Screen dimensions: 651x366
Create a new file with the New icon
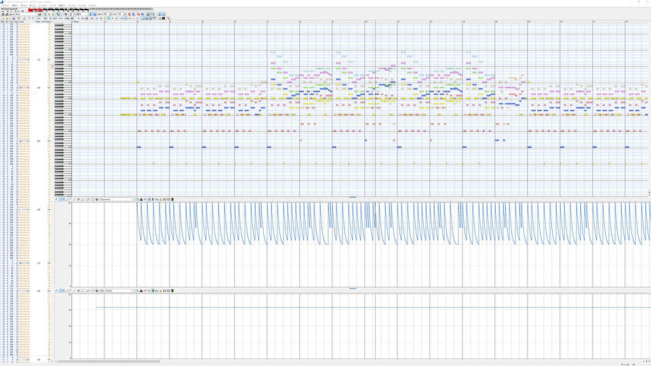point(3,18)
